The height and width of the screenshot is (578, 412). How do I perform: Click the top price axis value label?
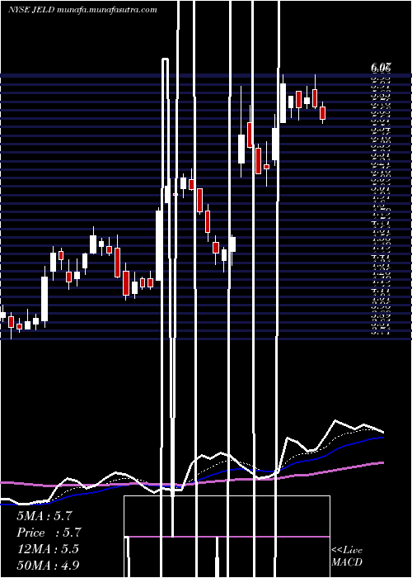pyautogui.click(x=381, y=68)
